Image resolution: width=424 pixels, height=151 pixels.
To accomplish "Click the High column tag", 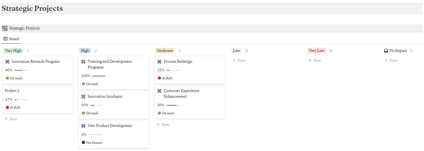I will coord(85,51).
